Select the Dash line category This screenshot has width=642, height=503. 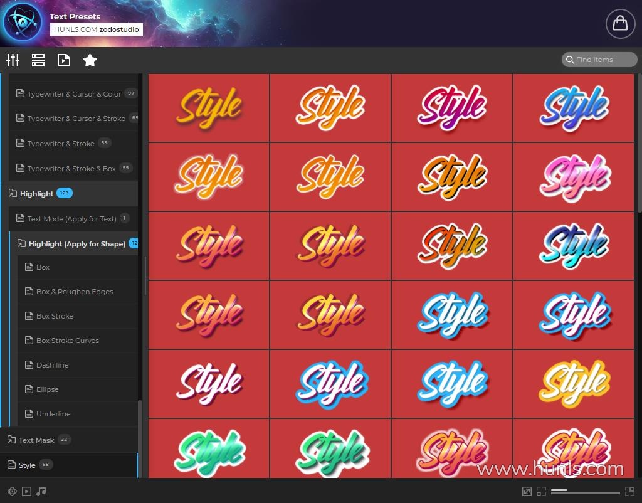pyautogui.click(x=78, y=365)
